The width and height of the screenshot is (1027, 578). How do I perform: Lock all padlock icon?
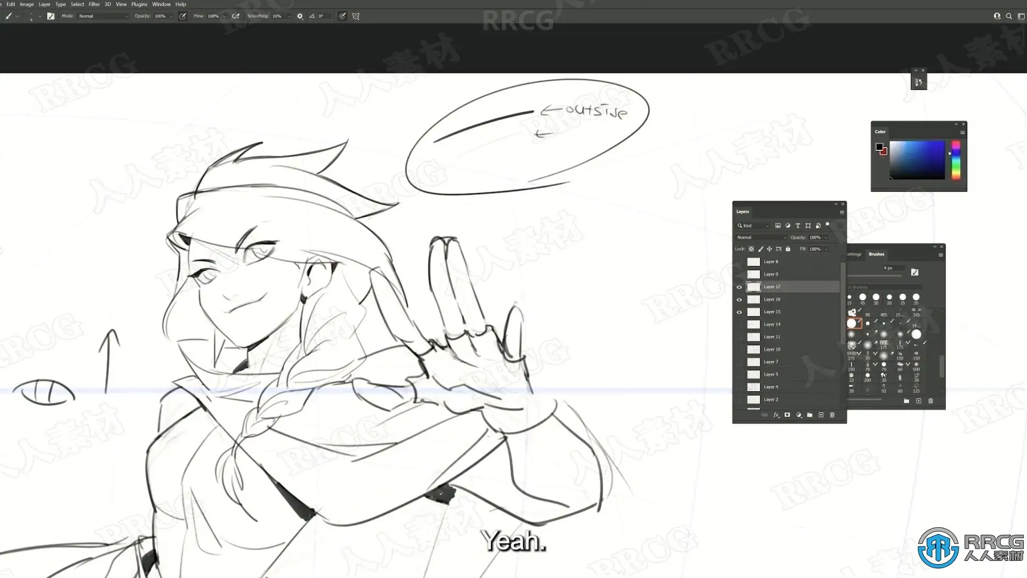pyautogui.click(x=788, y=249)
